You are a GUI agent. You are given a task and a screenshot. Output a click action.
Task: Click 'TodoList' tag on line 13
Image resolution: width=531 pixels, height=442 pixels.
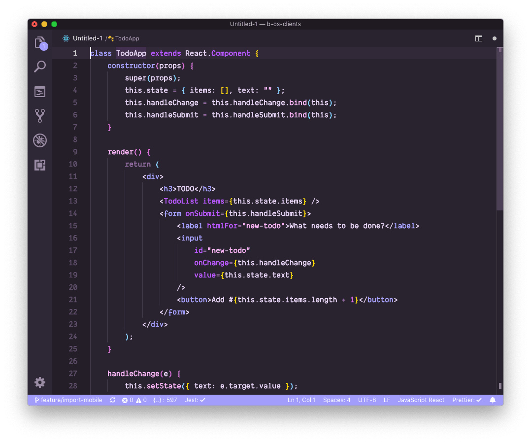(x=181, y=201)
